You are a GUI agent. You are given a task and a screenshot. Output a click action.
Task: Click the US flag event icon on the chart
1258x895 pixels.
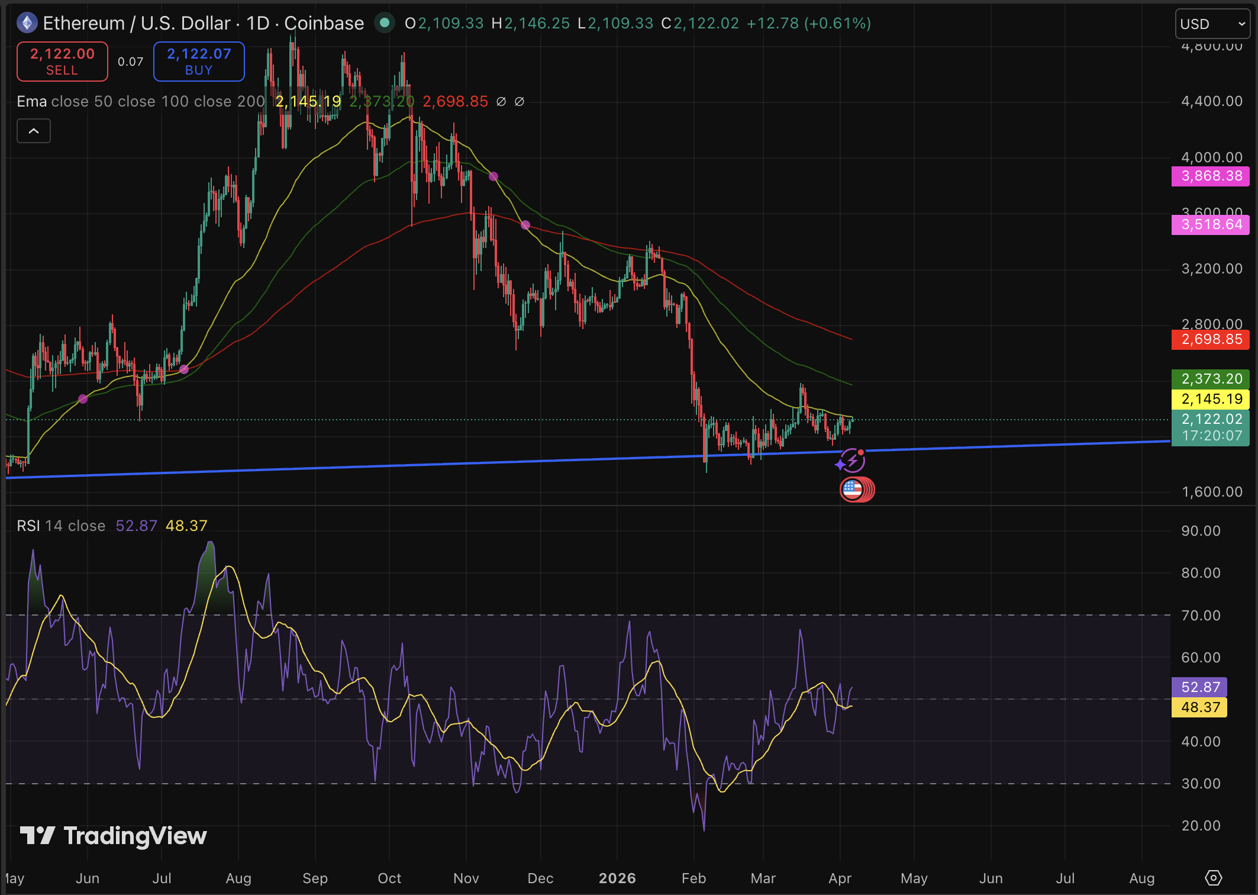tap(857, 490)
